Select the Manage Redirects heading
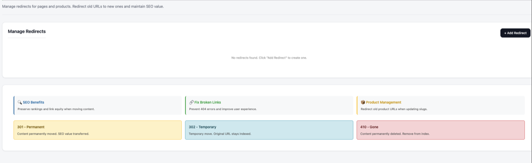532x163 pixels. tap(27, 31)
